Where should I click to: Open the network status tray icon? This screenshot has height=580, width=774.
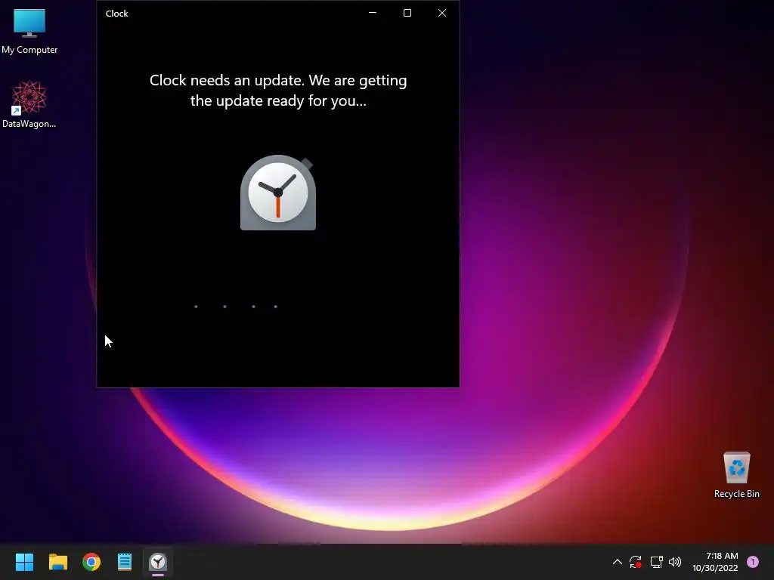point(656,562)
